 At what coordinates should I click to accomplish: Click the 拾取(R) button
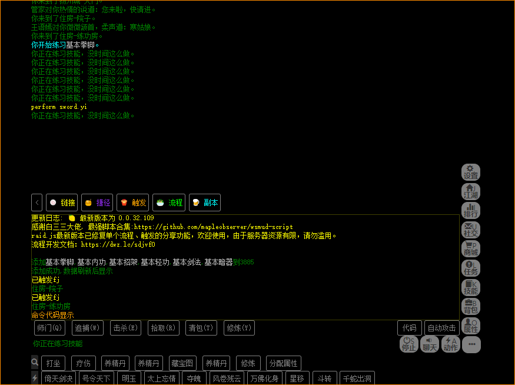tap(163, 328)
